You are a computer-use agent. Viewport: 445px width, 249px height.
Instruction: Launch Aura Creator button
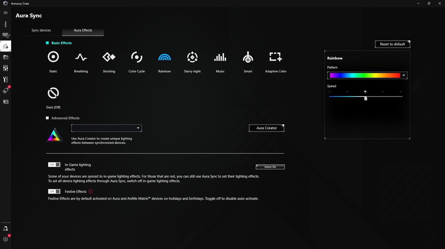click(266, 128)
